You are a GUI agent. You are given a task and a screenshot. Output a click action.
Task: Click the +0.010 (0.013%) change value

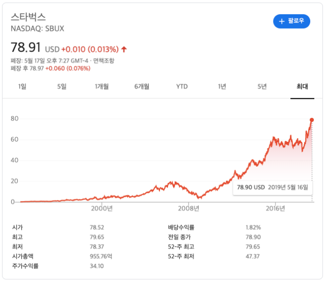90,49
